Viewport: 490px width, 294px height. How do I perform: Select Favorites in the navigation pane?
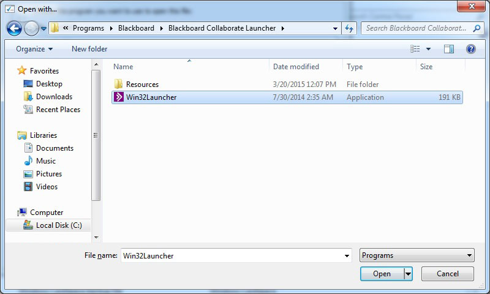[44, 71]
